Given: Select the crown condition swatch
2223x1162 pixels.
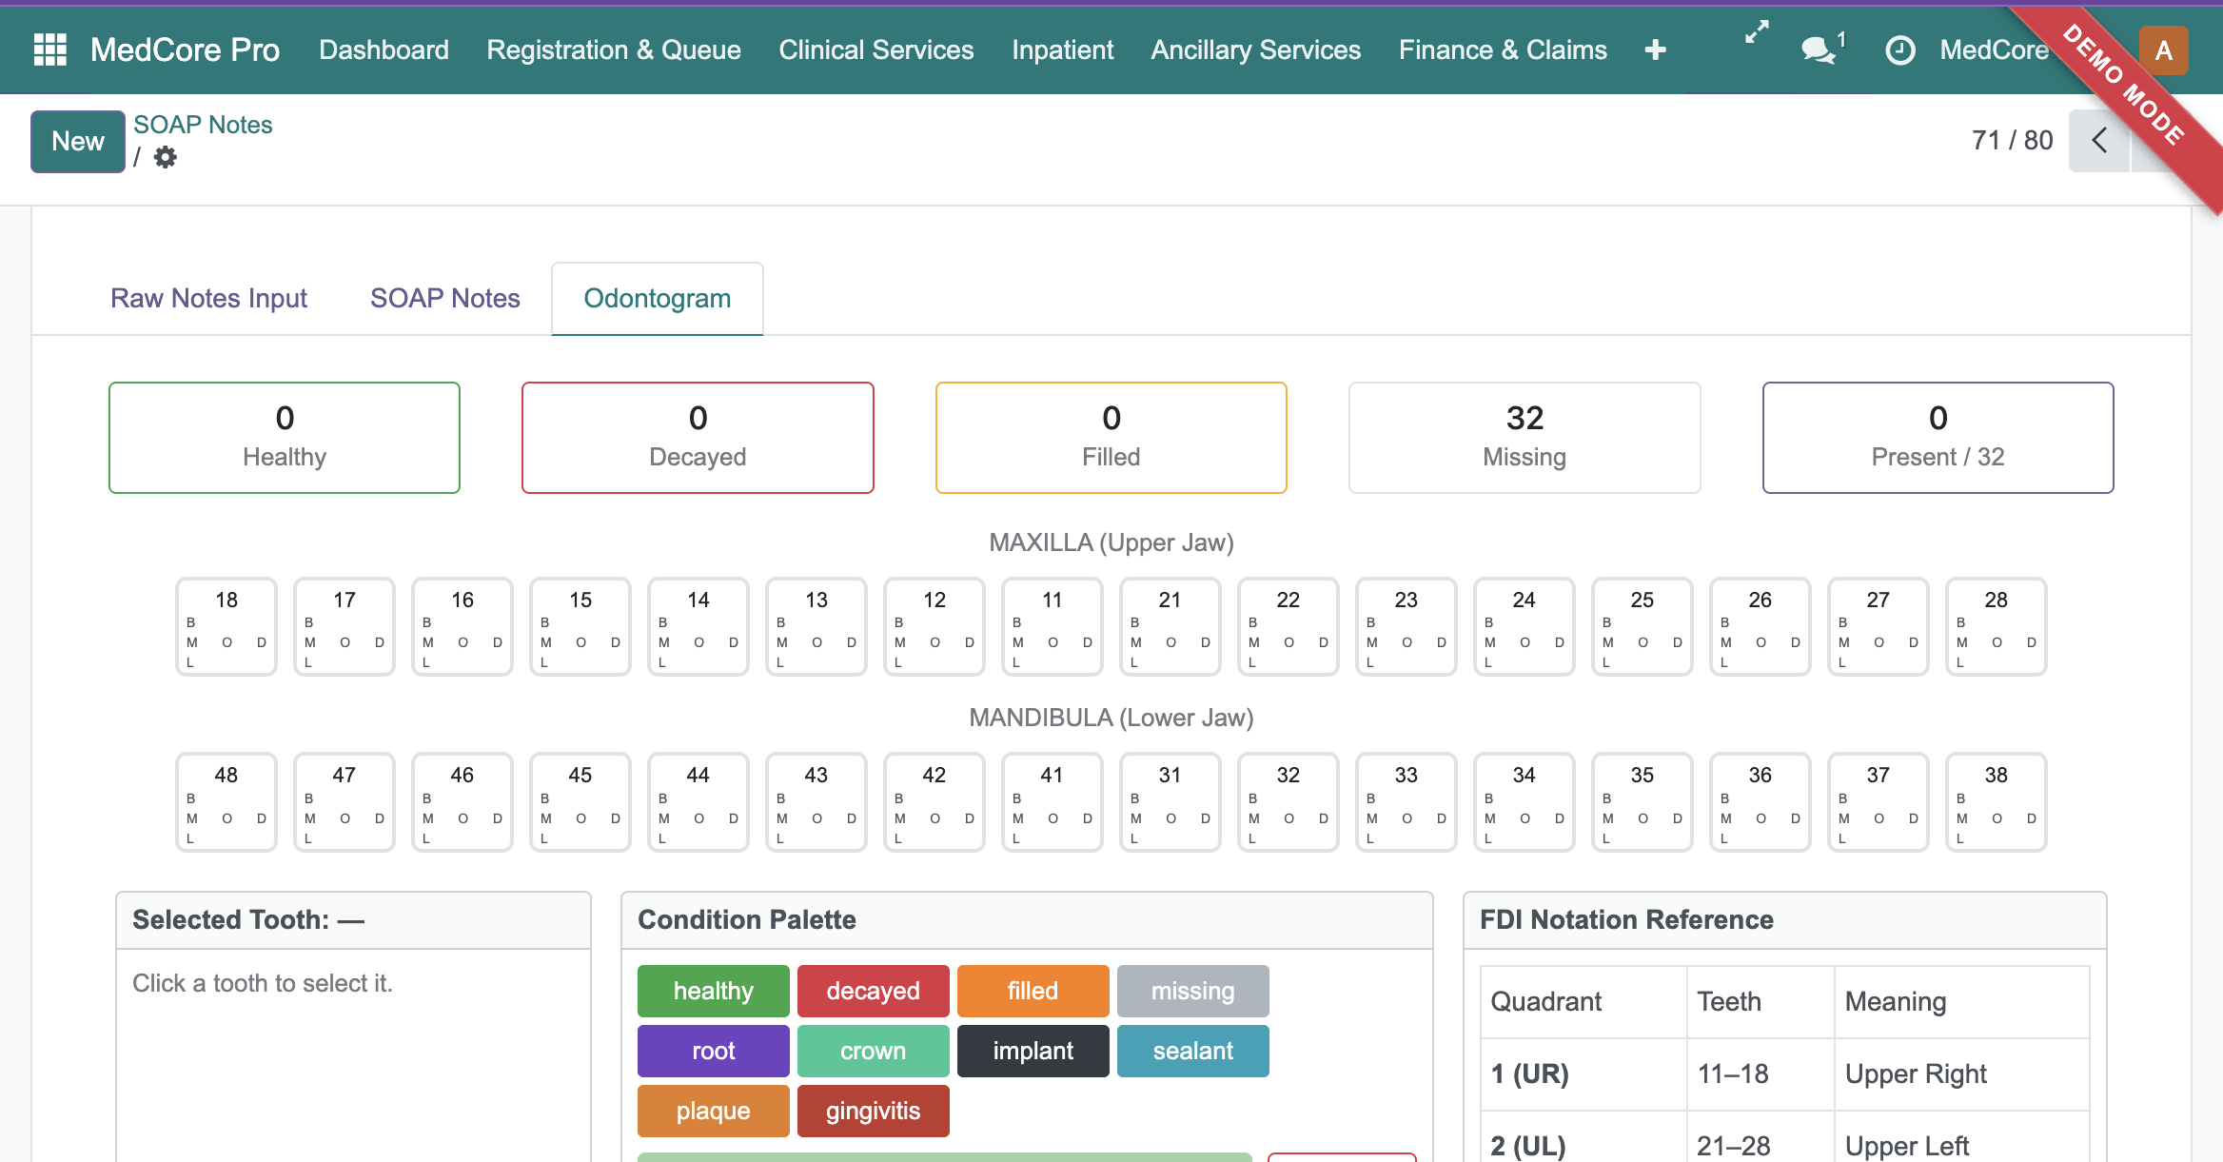Looking at the screenshot, I should (873, 1051).
